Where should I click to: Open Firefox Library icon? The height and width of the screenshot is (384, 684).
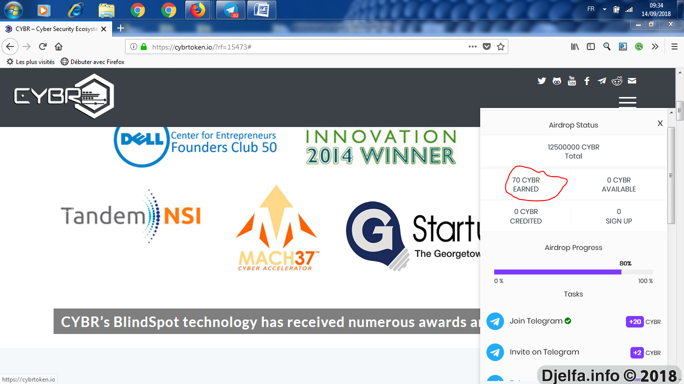tap(575, 46)
